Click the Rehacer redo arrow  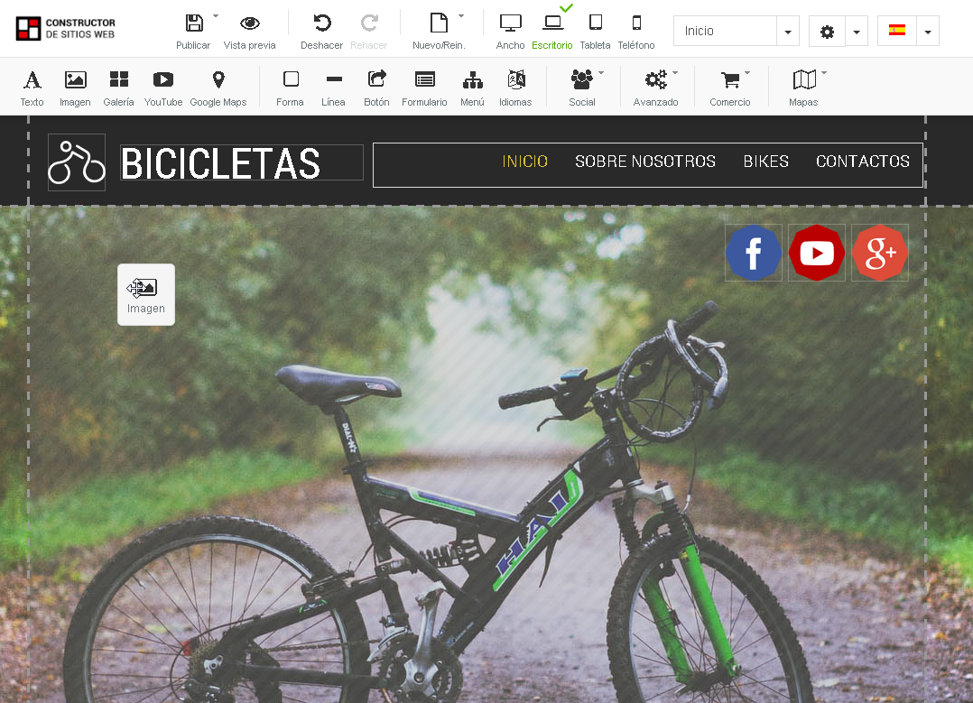pyautogui.click(x=368, y=23)
